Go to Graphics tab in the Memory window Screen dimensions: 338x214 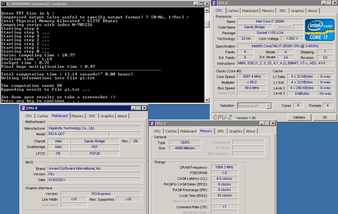pos(235,131)
